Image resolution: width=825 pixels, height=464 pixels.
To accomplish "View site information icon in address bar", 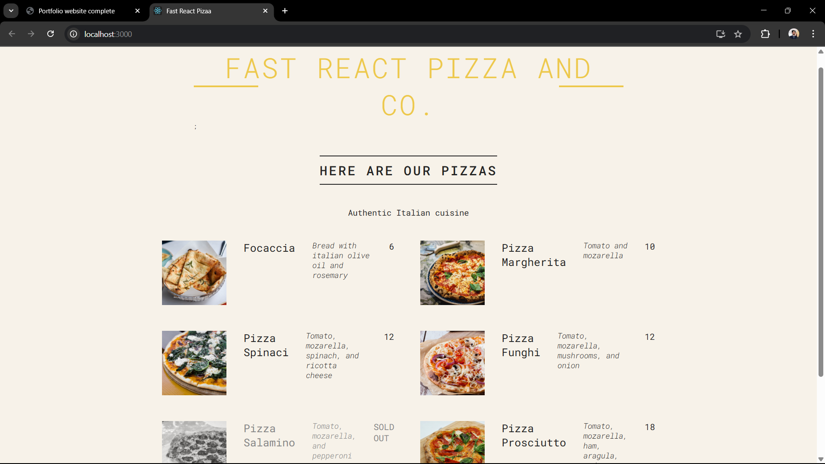I will [x=73, y=34].
